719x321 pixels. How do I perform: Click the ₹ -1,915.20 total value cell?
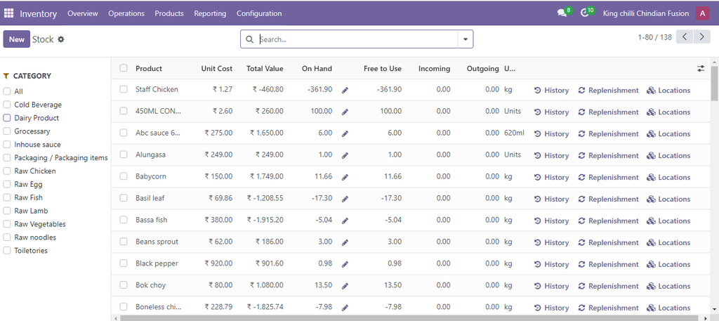(265, 220)
